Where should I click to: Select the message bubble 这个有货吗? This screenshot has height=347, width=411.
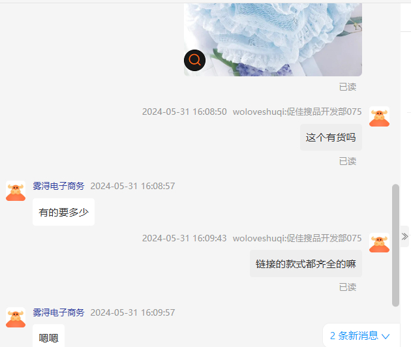click(x=331, y=138)
